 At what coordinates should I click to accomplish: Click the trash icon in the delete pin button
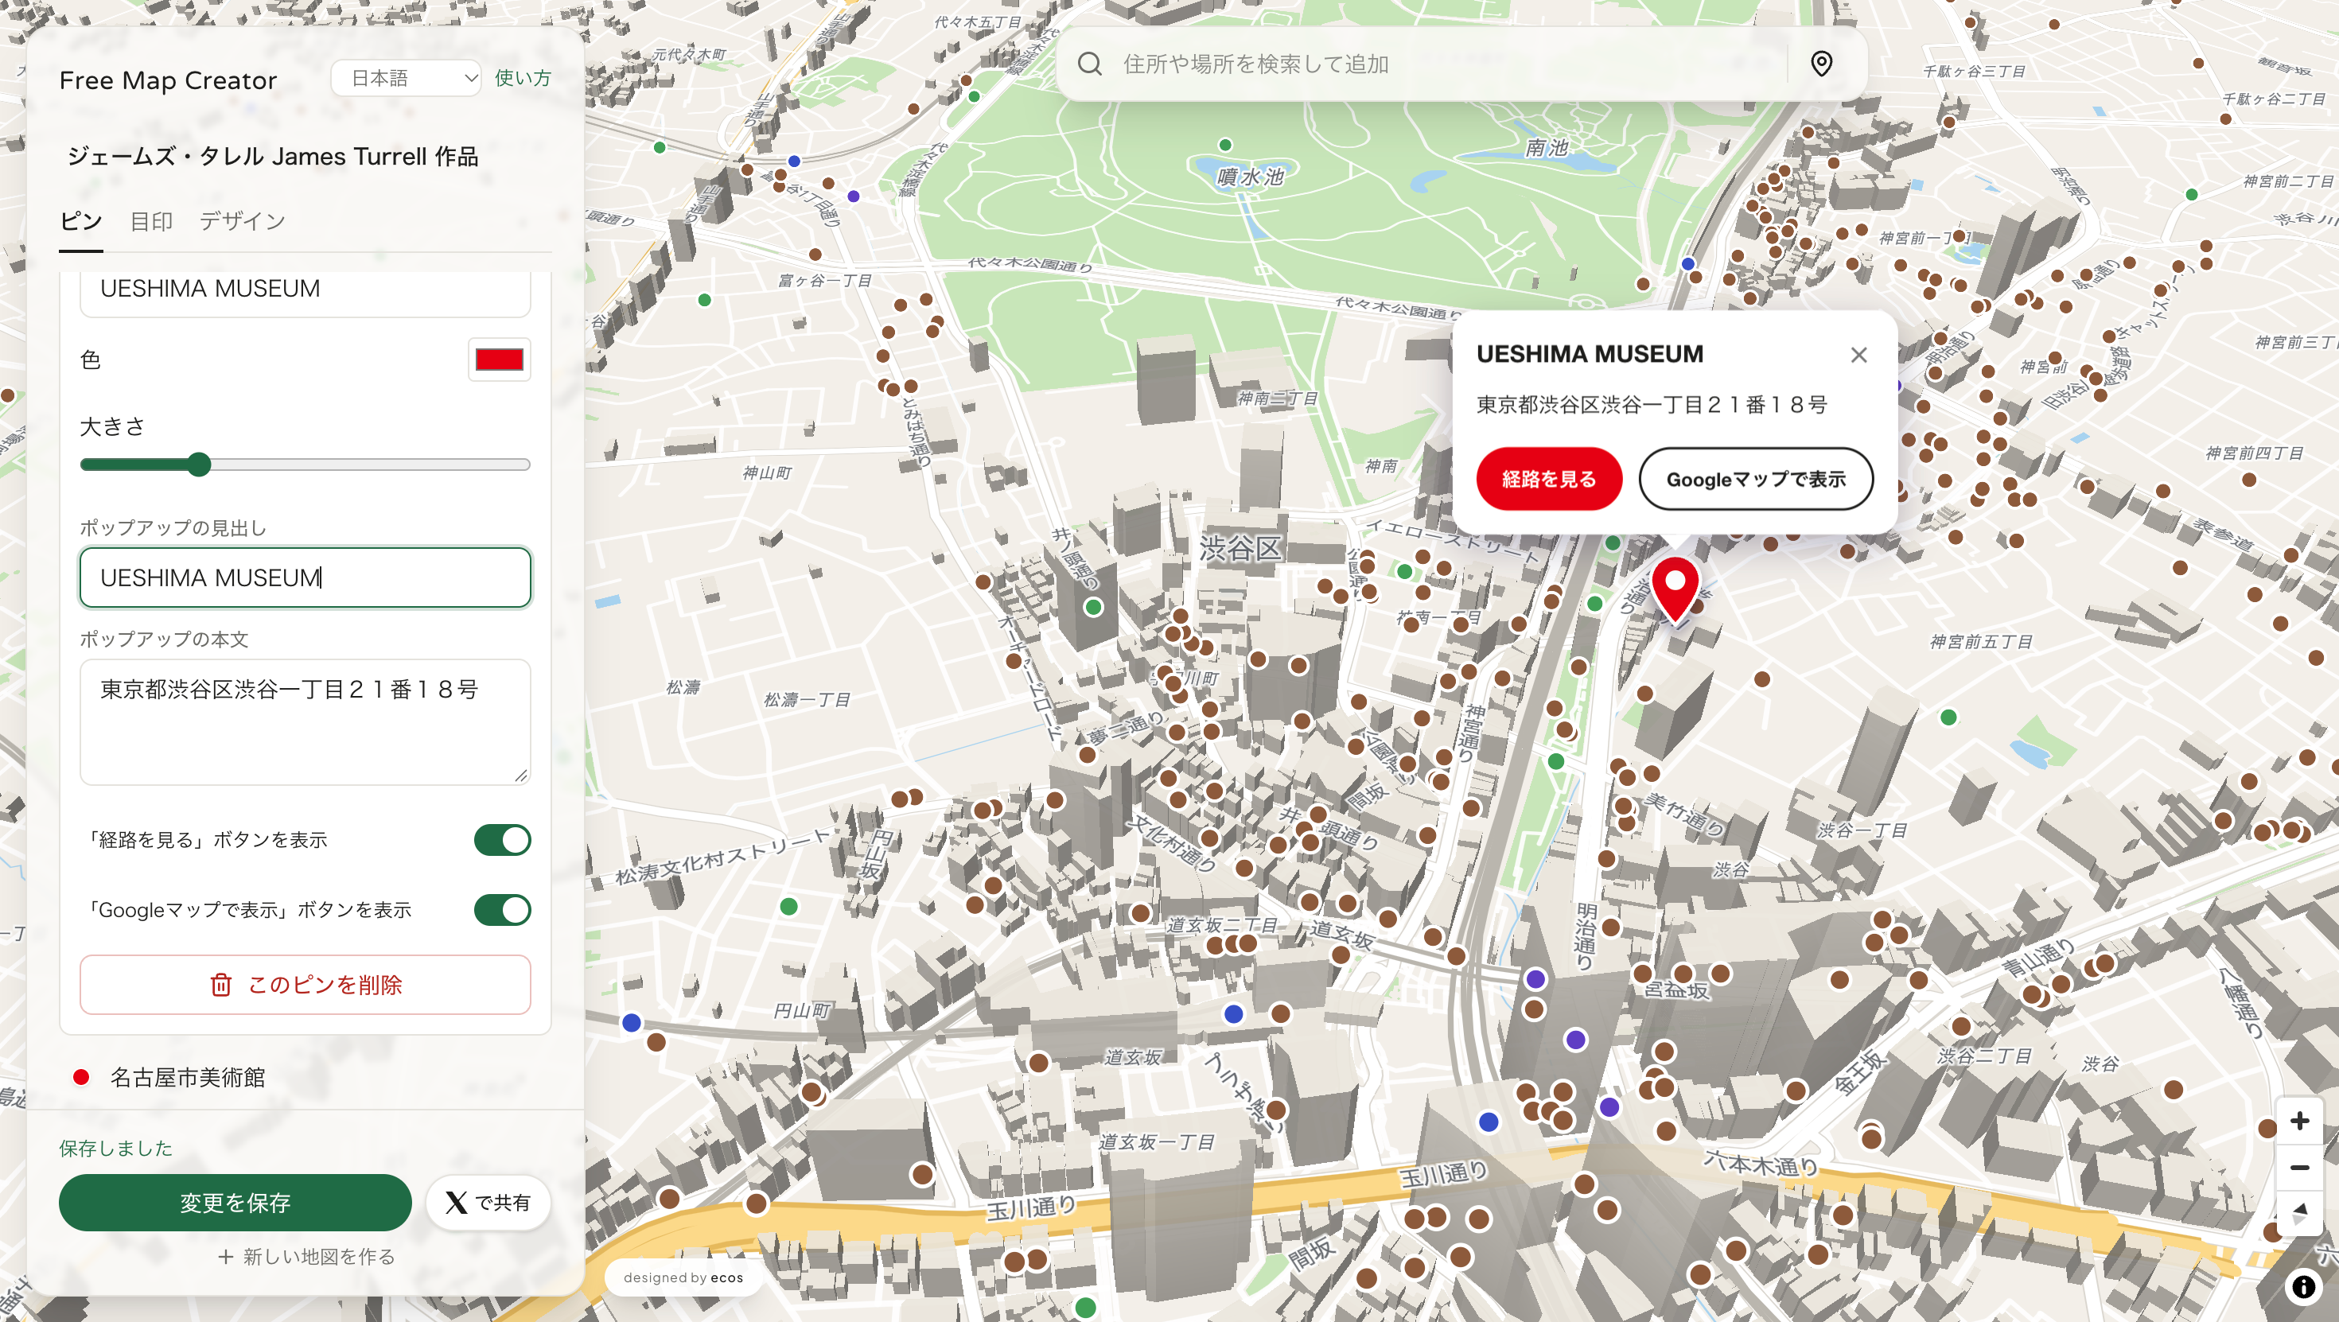point(220,984)
